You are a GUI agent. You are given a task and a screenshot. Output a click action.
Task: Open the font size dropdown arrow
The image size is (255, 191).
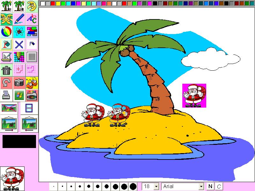coord(157,187)
